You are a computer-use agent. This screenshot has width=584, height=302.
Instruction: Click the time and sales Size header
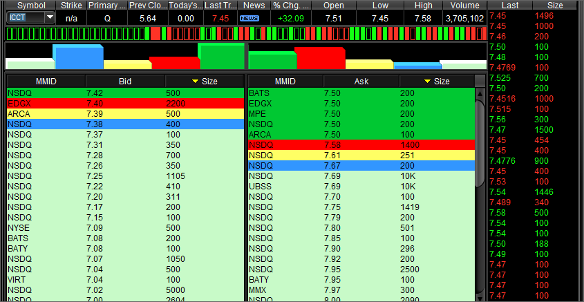coord(556,6)
